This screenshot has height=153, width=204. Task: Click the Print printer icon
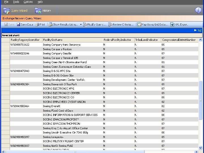(x=37, y=24)
